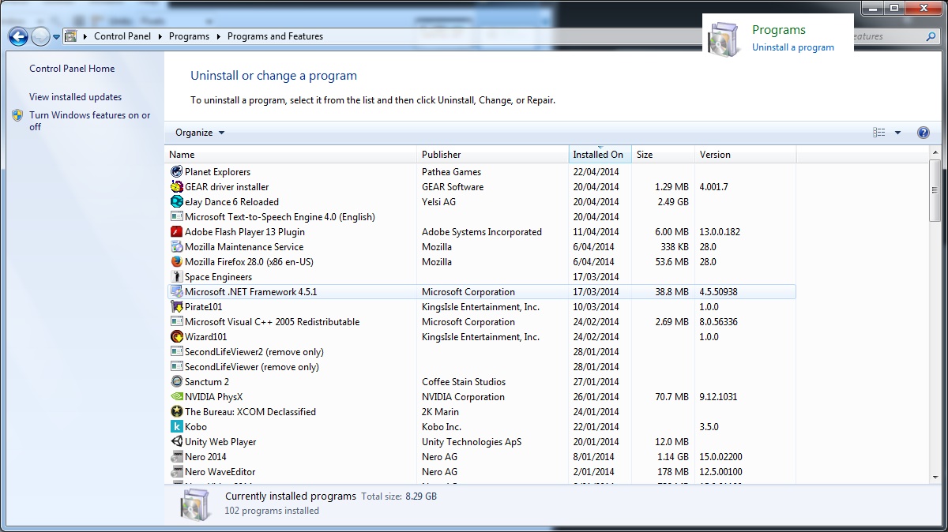Click the Programs and Features breadcrumb

point(275,36)
